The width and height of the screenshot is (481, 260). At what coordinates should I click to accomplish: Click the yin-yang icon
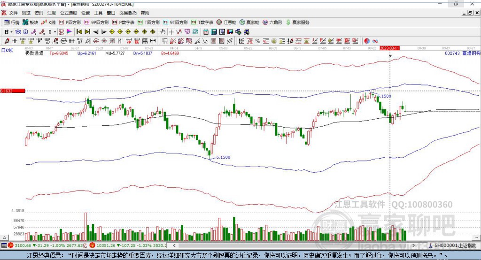pos(367,41)
